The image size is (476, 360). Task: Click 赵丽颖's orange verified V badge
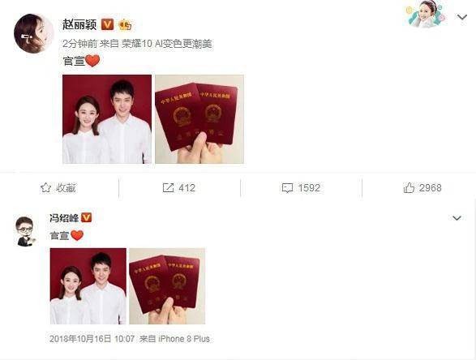pyautogui.click(x=107, y=24)
